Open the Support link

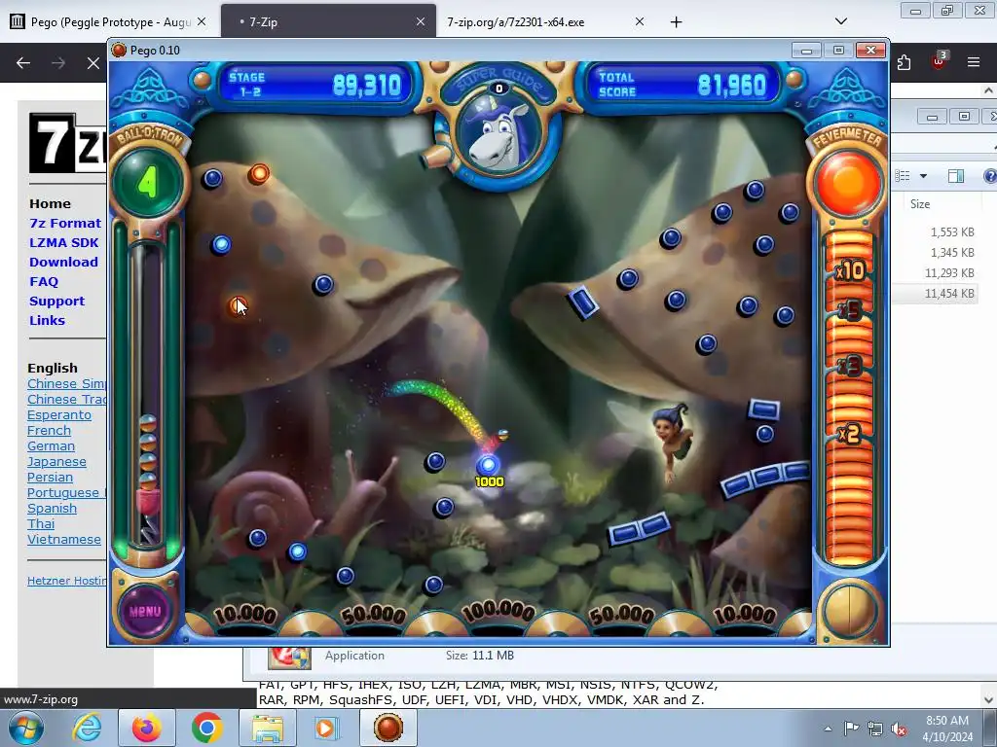tap(56, 302)
